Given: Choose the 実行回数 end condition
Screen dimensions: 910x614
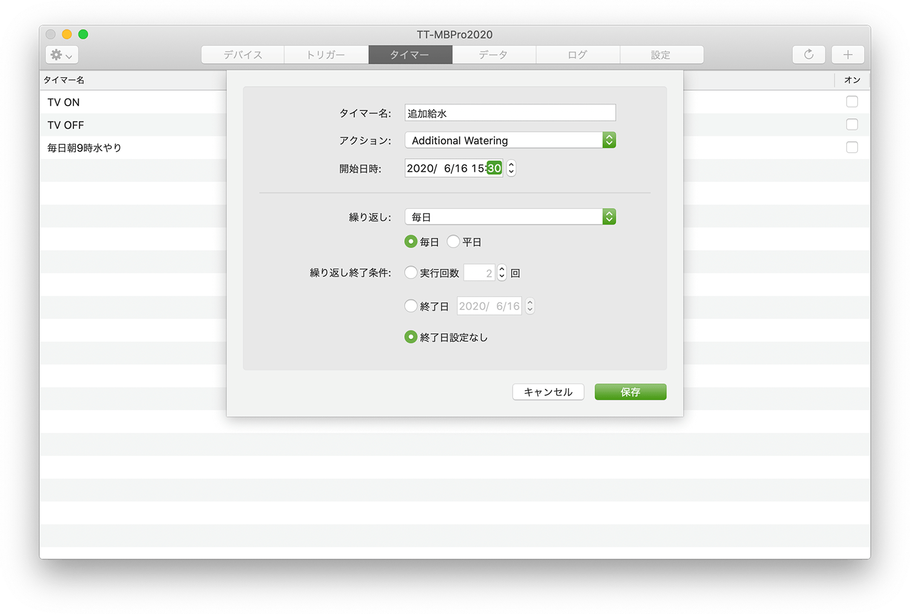Looking at the screenshot, I should point(411,272).
